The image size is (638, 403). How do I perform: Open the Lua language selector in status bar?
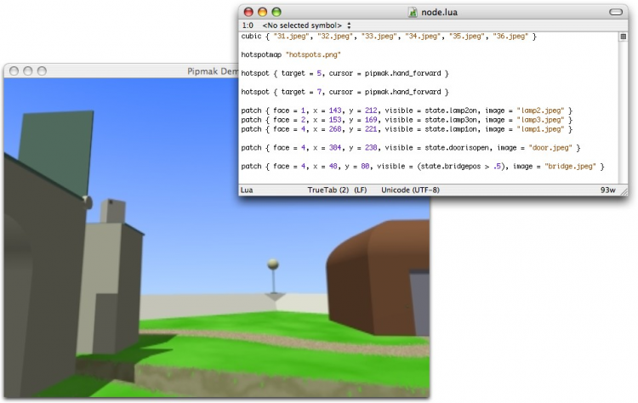tap(247, 190)
